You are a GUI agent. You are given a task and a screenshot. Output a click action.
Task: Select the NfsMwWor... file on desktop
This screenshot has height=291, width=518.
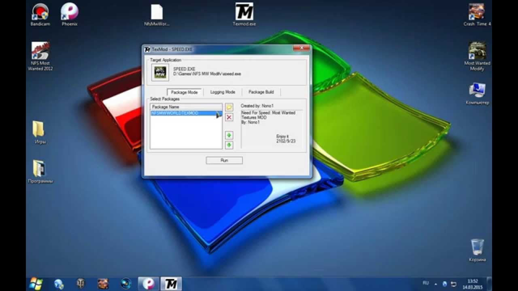point(157,15)
